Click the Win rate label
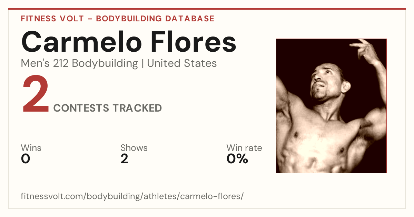The height and width of the screenshot is (217, 414). point(244,148)
